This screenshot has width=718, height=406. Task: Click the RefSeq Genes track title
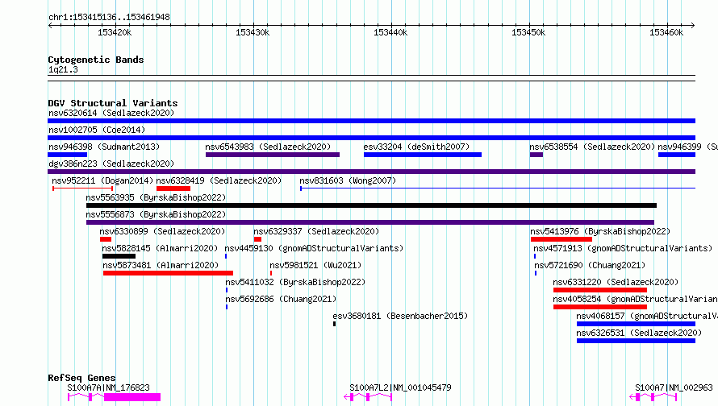(x=81, y=378)
